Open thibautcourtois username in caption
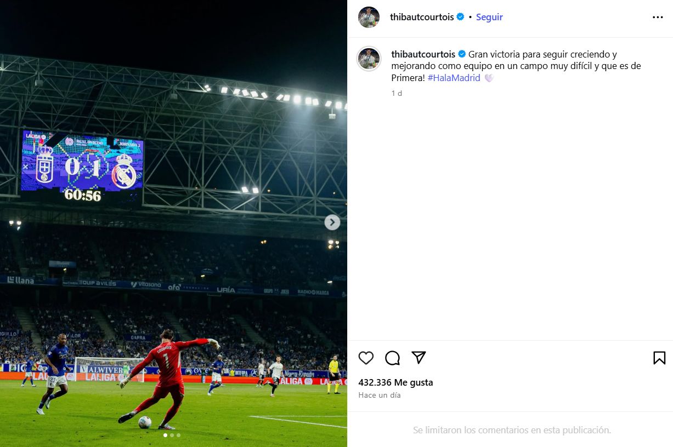673x447 pixels. pyautogui.click(x=423, y=54)
